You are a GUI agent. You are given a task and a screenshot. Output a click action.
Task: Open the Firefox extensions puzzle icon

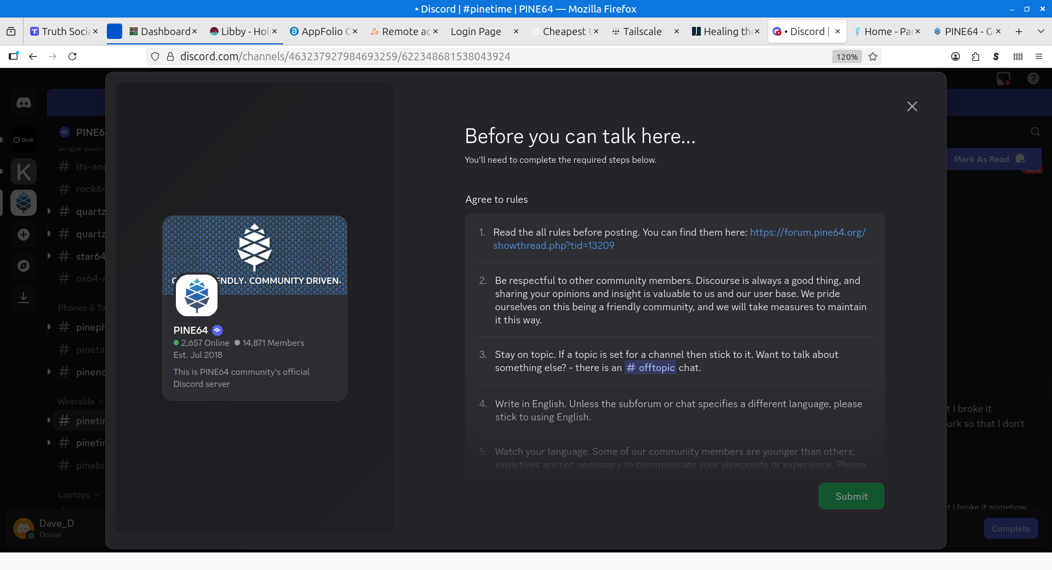[x=976, y=56]
